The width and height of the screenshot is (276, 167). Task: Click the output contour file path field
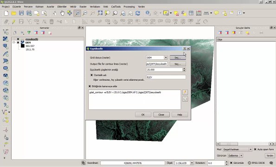(x=157, y=64)
